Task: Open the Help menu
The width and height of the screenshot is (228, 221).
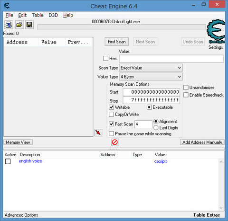Action: 68,15
